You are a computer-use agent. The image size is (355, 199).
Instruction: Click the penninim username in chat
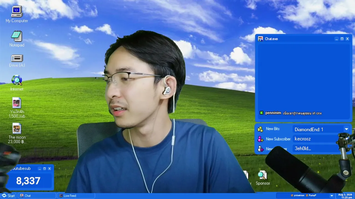coord(273,113)
